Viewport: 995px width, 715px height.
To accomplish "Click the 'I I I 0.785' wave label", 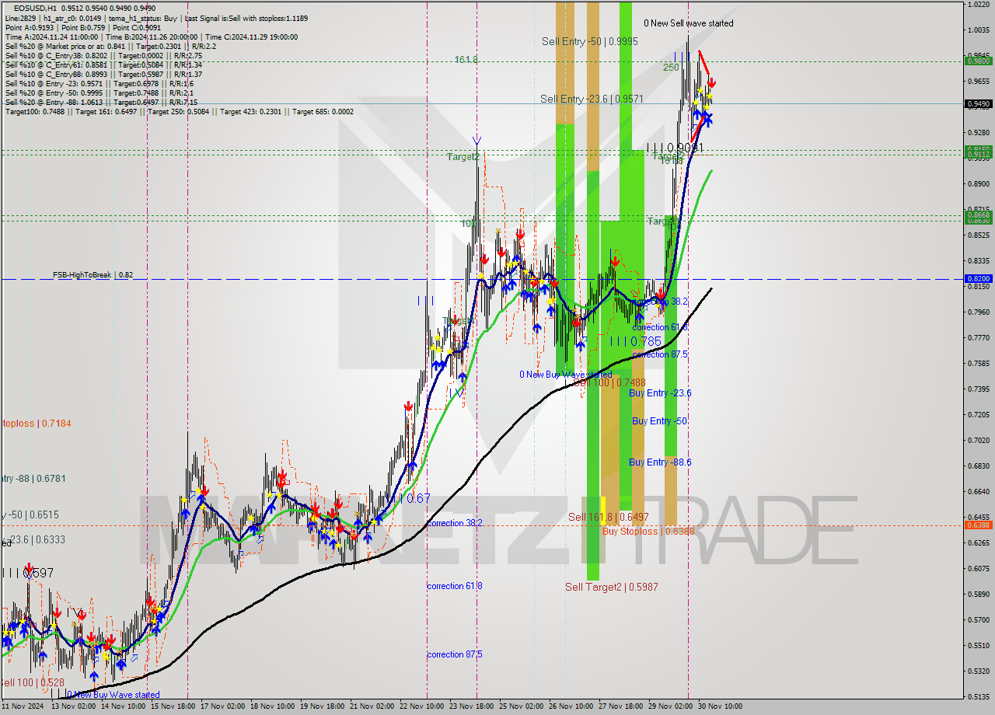I will click(635, 341).
